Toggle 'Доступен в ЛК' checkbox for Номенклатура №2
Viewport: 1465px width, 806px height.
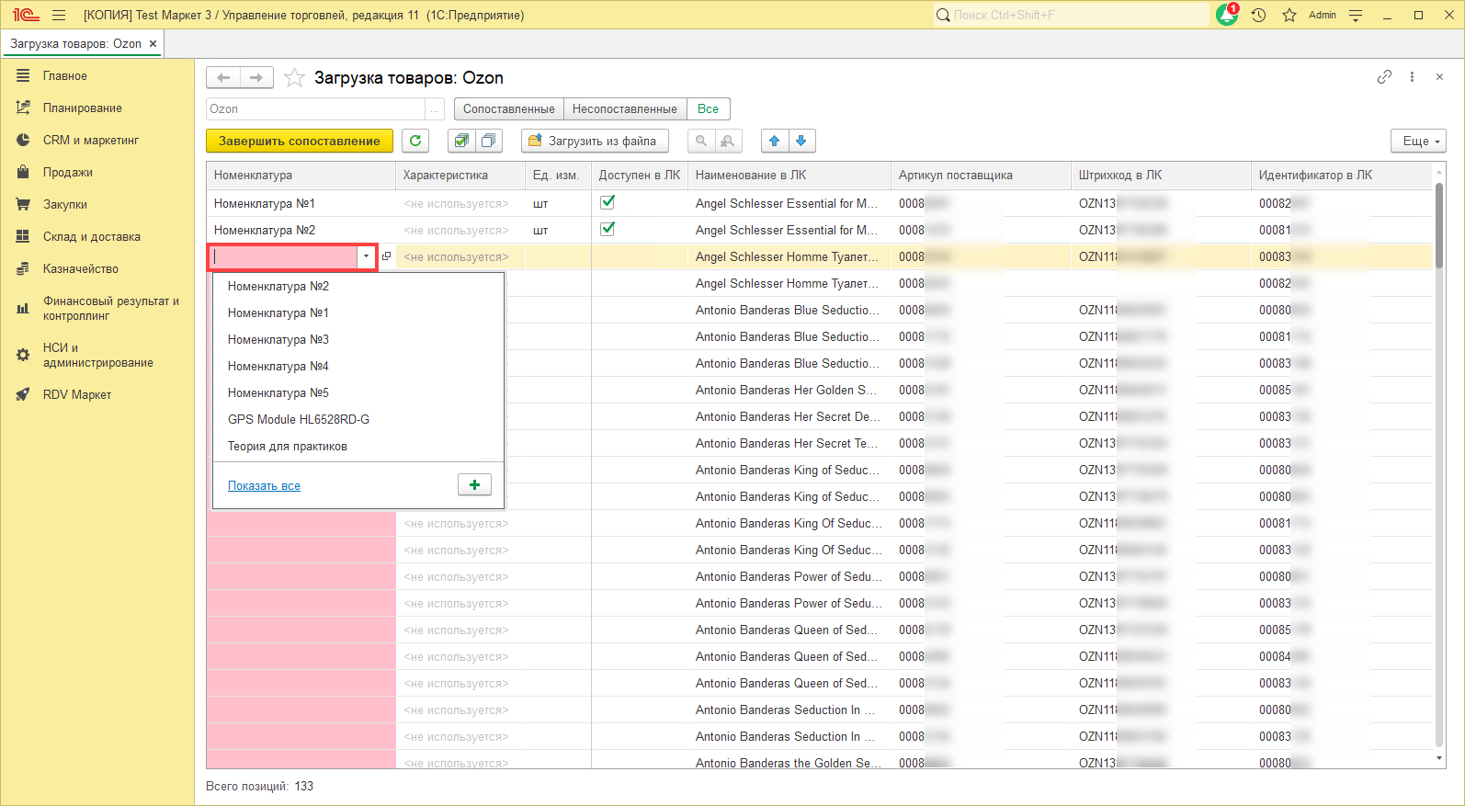[x=608, y=229]
